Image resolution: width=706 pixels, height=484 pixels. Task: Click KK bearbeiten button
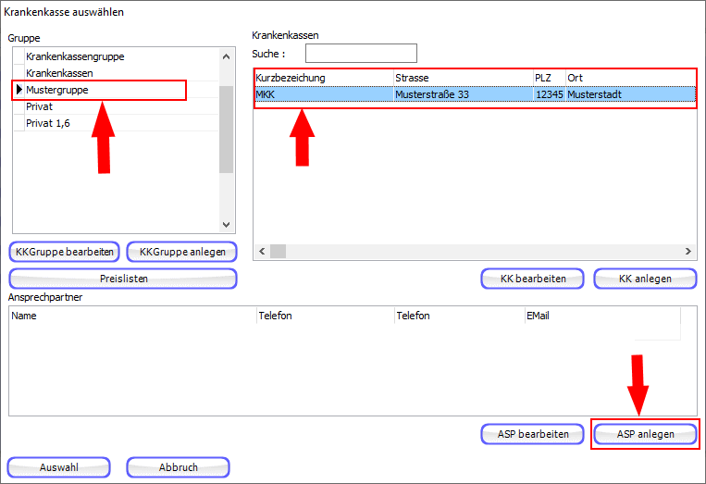point(531,279)
